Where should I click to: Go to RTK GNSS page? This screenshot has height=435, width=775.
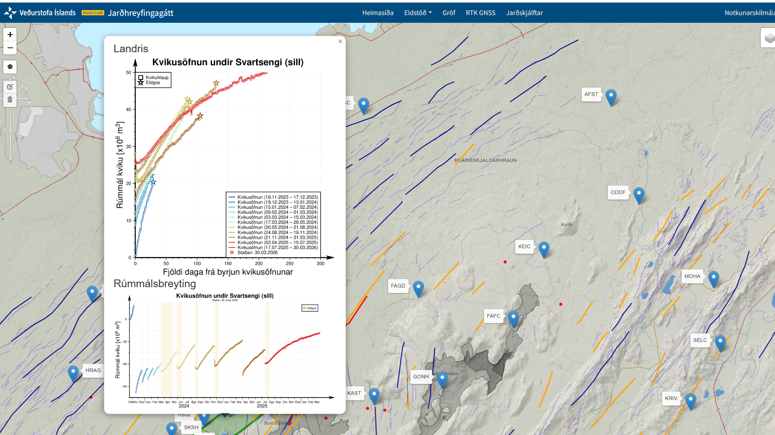[480, 13]
